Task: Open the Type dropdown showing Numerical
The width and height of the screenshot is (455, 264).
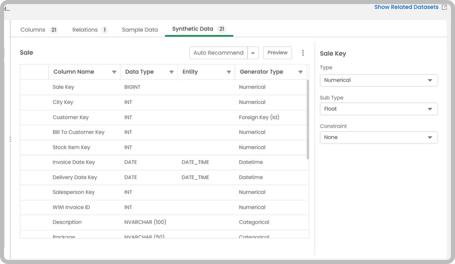Action: click(379, 80)
